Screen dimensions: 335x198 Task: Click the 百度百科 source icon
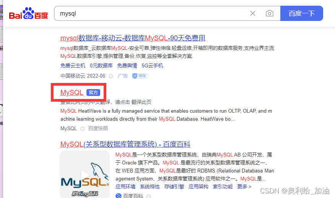coord(119,196)
